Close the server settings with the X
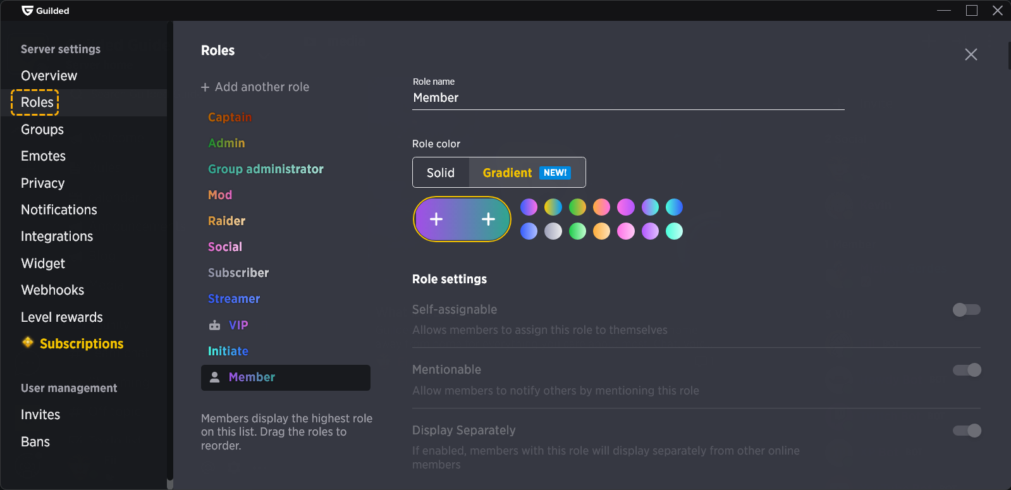Screen dimensions: 1011x490 point(971,54)
